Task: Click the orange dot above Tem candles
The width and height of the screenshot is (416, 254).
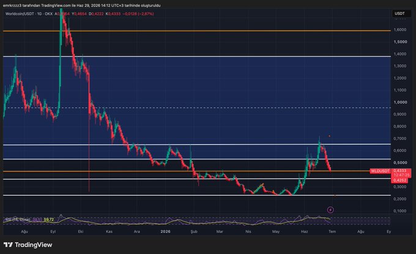Action: tap(330, 136)
